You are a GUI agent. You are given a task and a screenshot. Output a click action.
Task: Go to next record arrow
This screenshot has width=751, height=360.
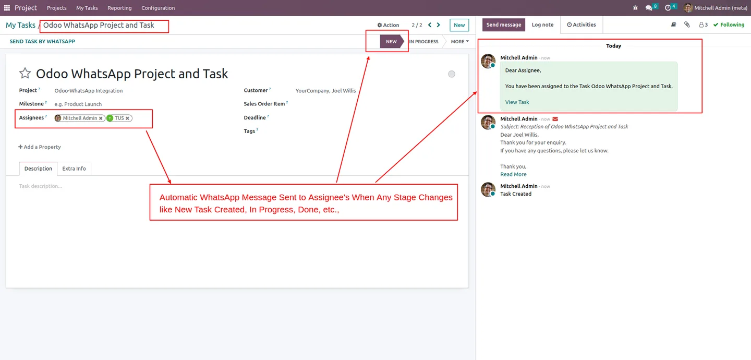(x=439, y=25)
